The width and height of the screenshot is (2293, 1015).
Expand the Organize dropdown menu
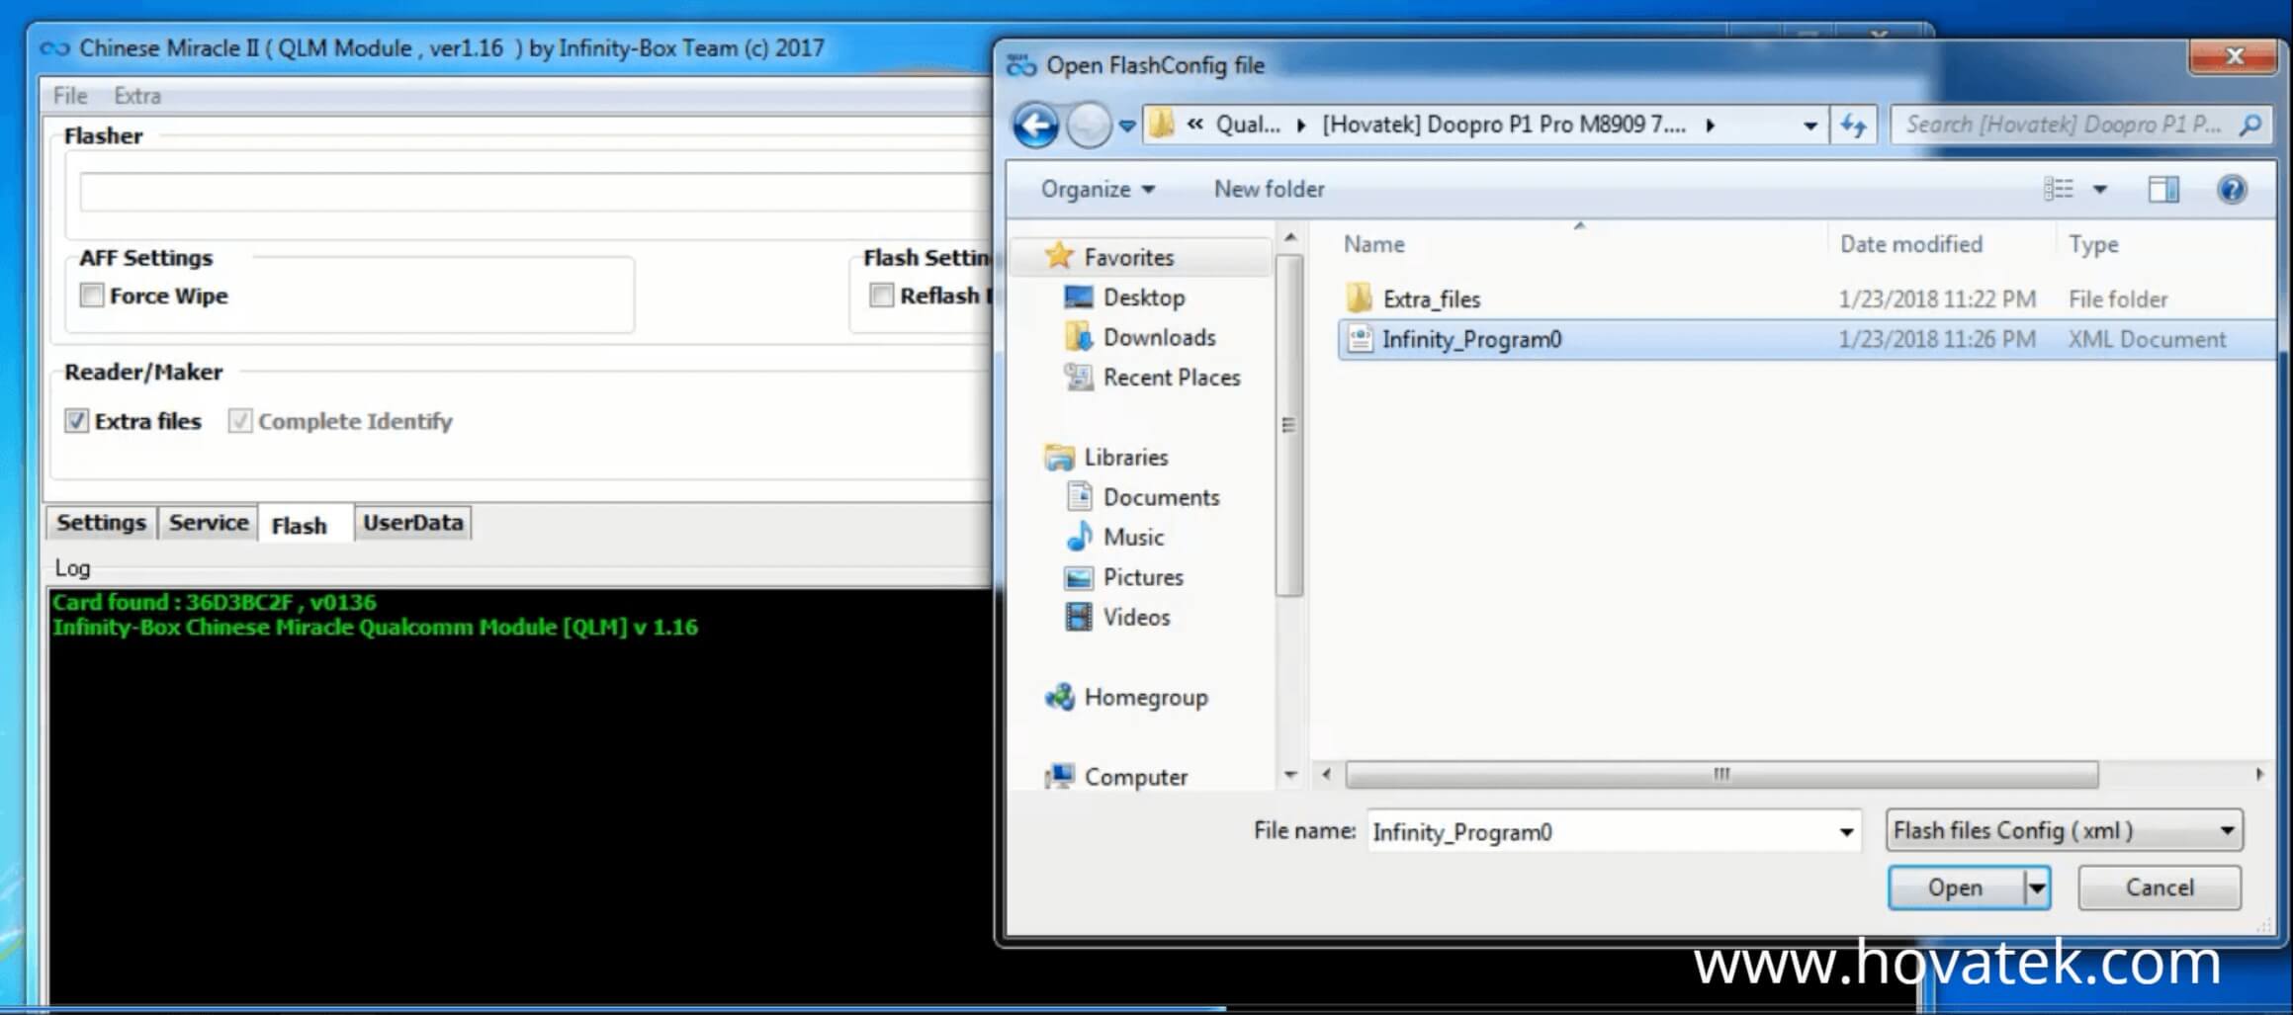point(1098,189)
